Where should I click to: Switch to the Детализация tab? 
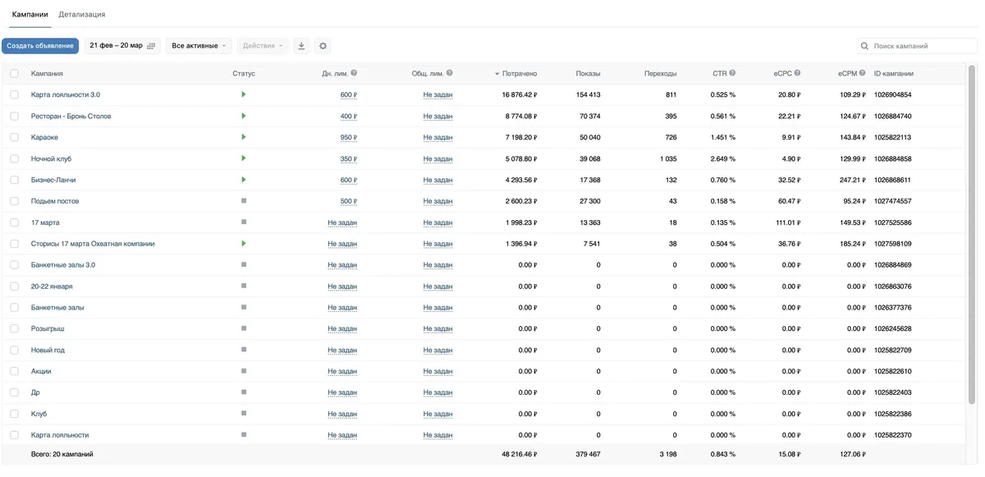point(81,15)
